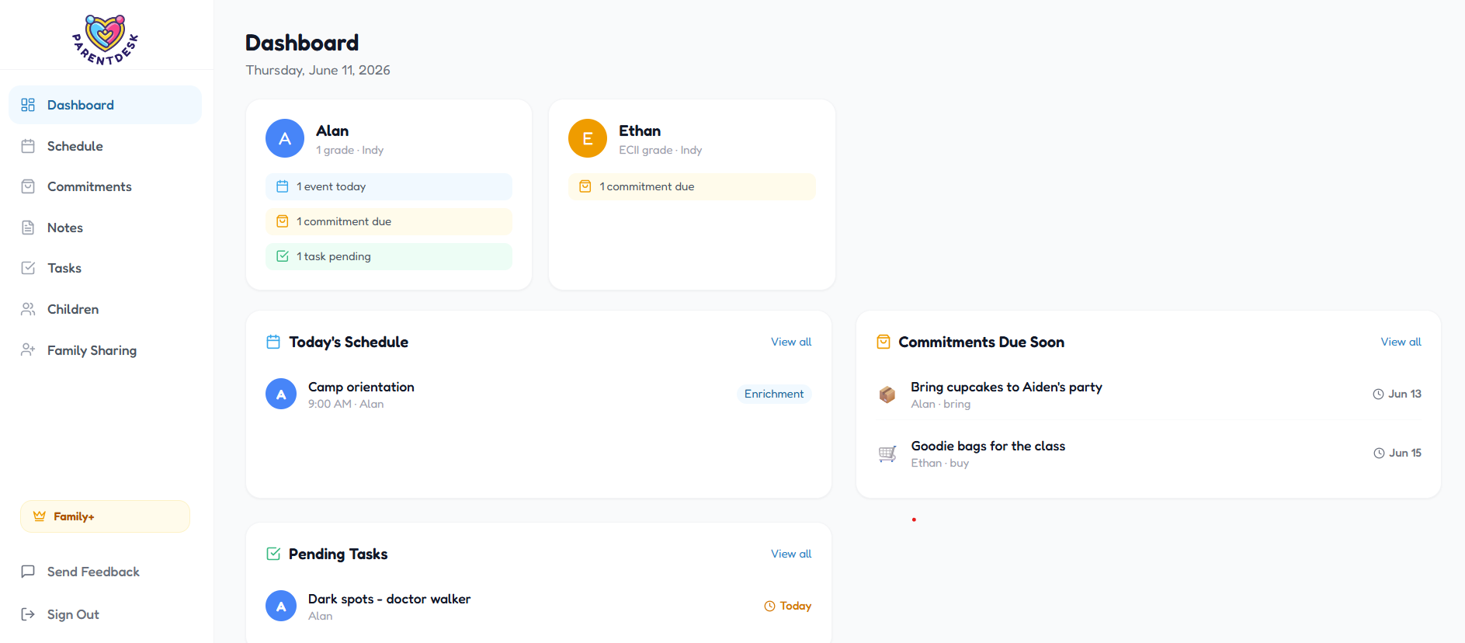Open Family Sharing settings
Viewport: 1465px width, 643px height.
click(106, 350)
